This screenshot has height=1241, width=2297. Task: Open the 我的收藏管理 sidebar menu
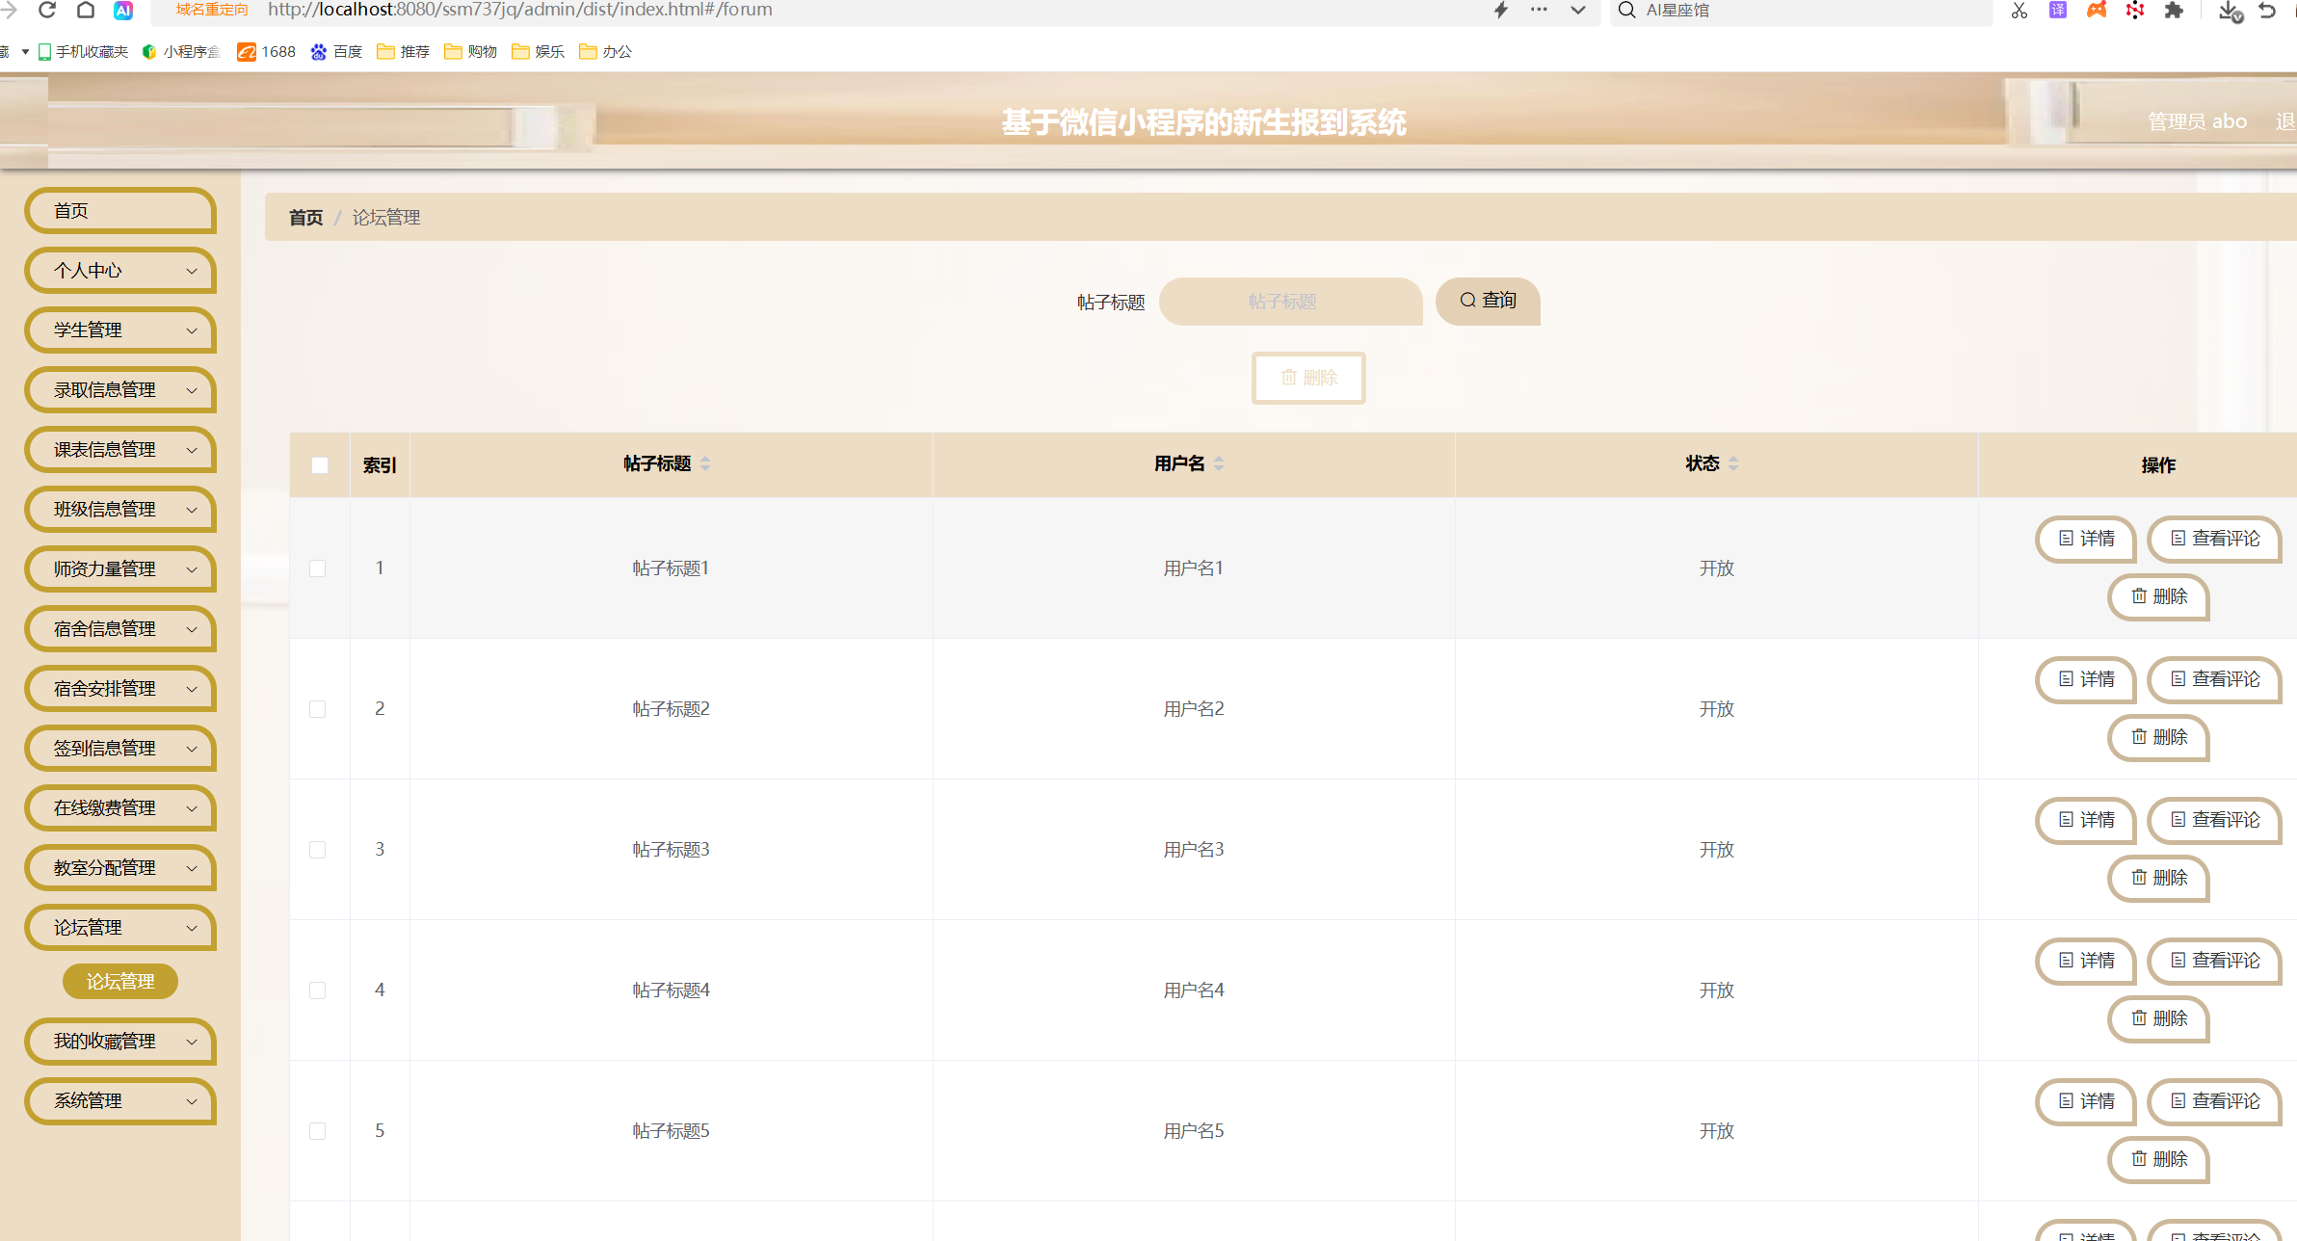click(x=120, y=1042)
